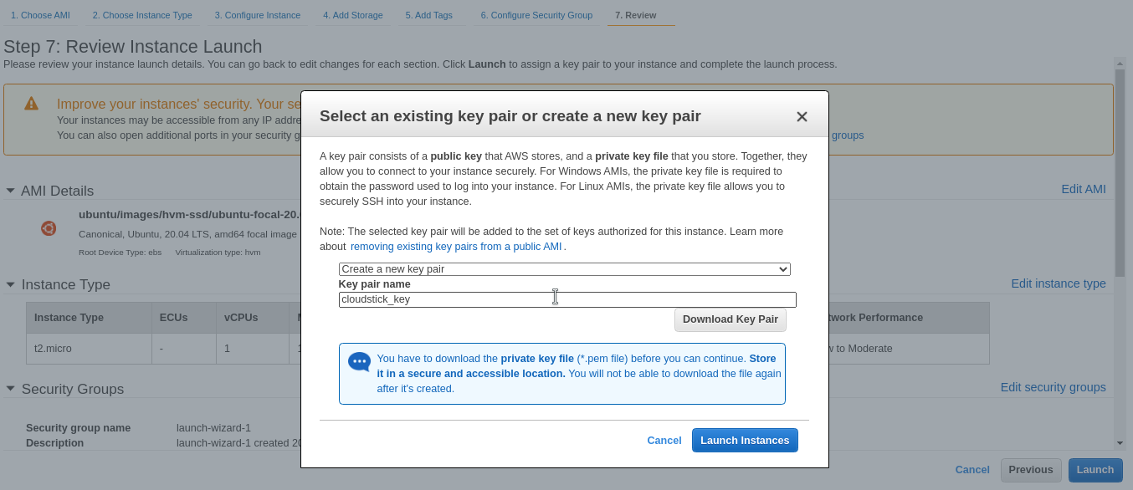Click the warning triangle icon
The height and width of the screenshot is (490, 1133).
[x=31, y=104]
